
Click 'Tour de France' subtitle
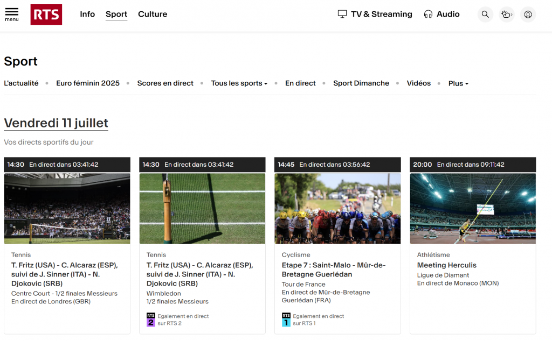point(303,284)
